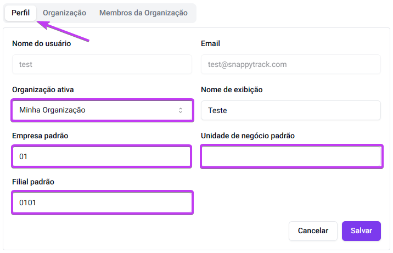Click the up-down chevron icon in Organização ativa

[180, 110]
